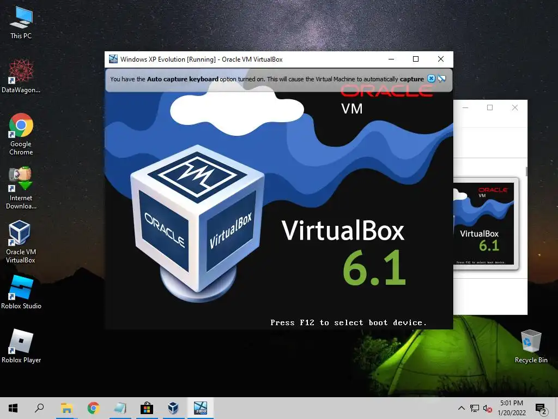Close the background VirtualBox Manager window
Image resolution: width=558 pixels, height=419 pixels.
coord(514,107)
